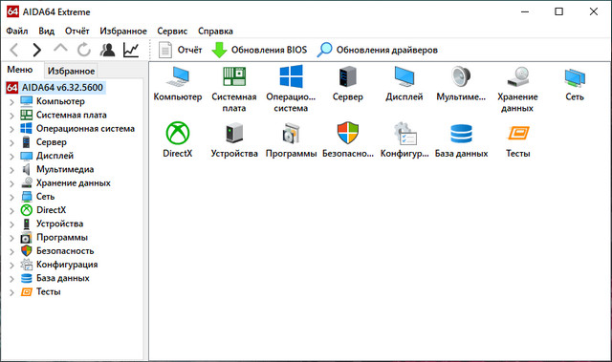Open the Устройства icon in main pane
This screenshot has width=612, height=362.
point(234,133)
